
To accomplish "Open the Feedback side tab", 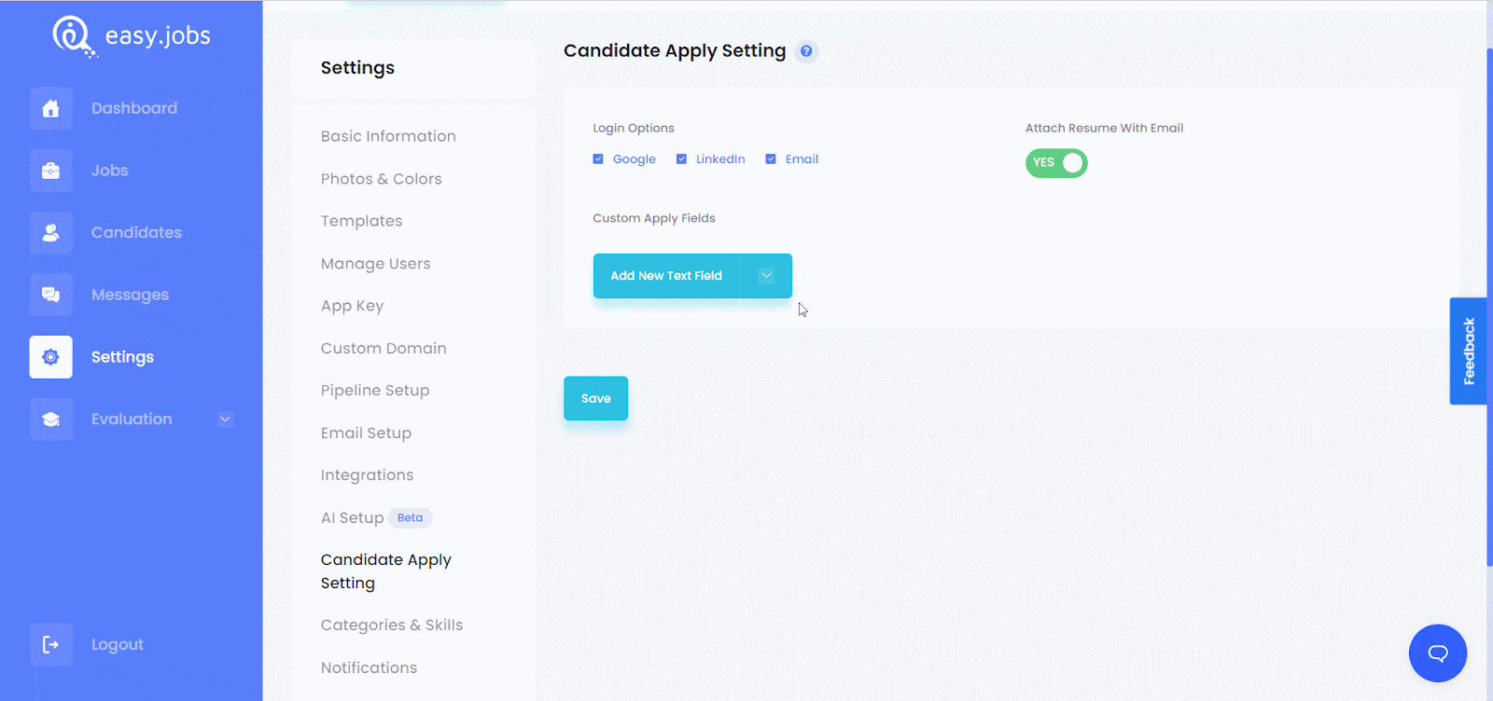I will click(1468, 351).
